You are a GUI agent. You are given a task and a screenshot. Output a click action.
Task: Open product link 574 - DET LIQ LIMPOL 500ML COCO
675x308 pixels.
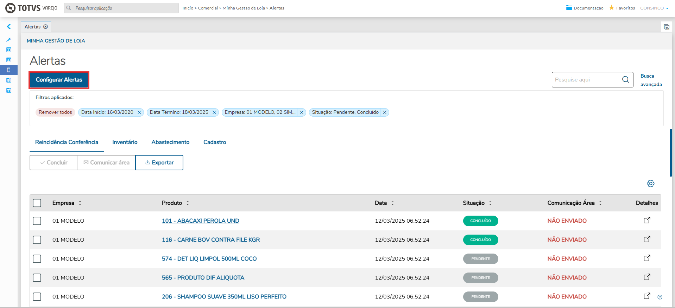[x=209, y=259]
